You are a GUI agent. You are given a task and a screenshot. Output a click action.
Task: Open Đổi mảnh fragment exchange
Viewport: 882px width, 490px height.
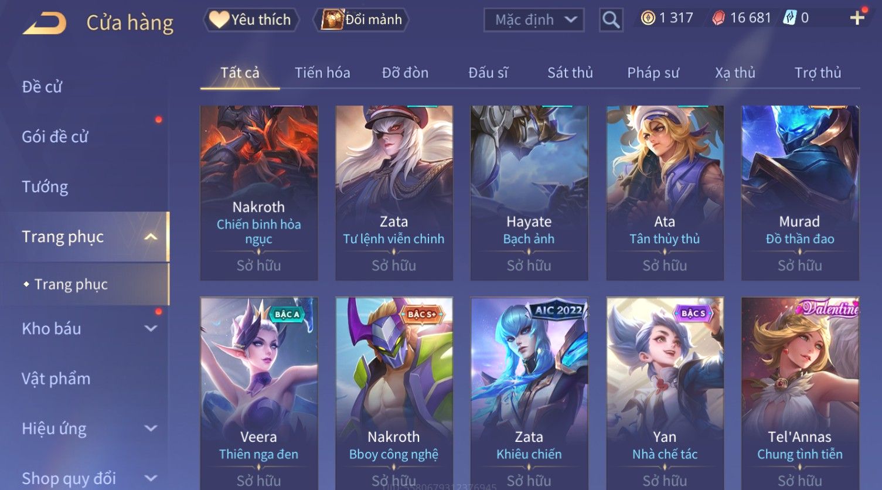click(361, 20)
